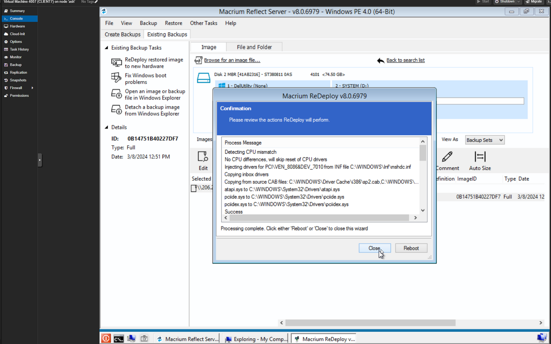Open the command prompt taskbar icon

(119, 339)
